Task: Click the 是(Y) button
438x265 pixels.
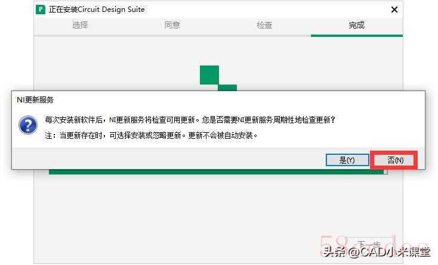Action: pyautogui.click(x=347, y=160)
